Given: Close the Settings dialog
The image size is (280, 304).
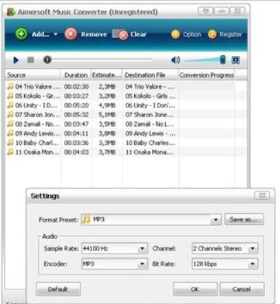Looking at the screenshot, I should pos(262,196).
